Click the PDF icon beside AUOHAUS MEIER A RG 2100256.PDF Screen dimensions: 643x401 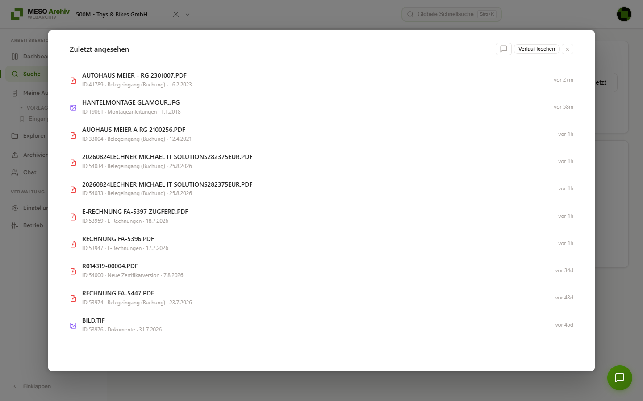tap(73, 135)
